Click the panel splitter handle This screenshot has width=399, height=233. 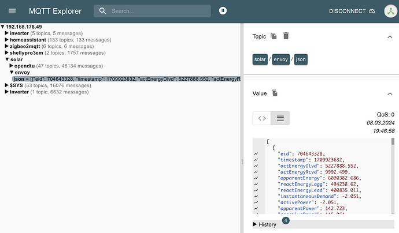coord(242,161)
